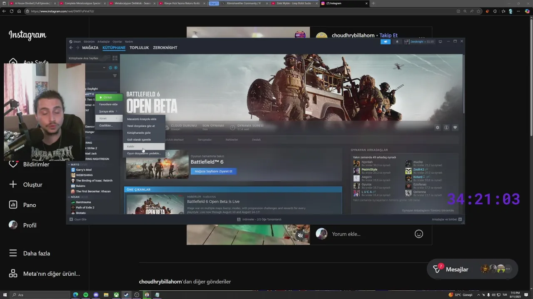
Task: Choose Özellikler from context menu
Action: click(106, 125)
